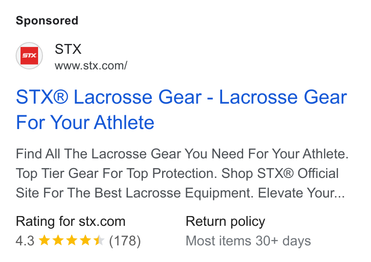Click the STX advertiser name
Image resolution: width=371 pixels, height=262 pixels.
pyautogui.click(x=68, y=49)
